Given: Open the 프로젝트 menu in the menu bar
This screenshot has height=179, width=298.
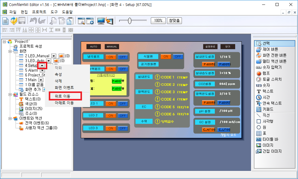Looking at the screenshot, I should (x=39, y=12).
